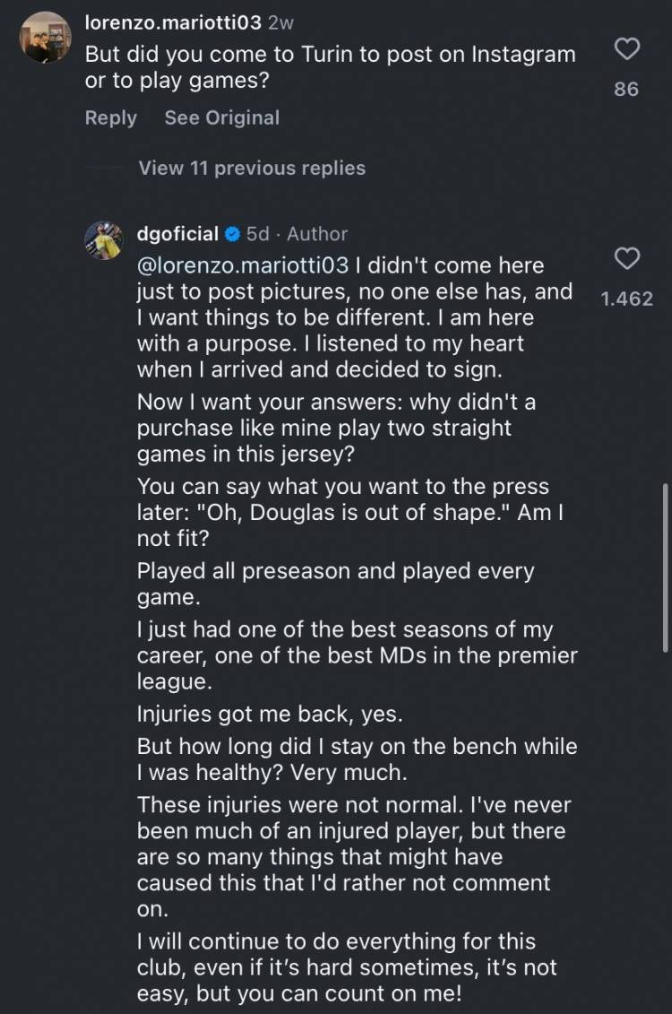672x1014 pixels.
Task: Tap the verified badge next to dgoficial
Action: click(x=232, y=234)
